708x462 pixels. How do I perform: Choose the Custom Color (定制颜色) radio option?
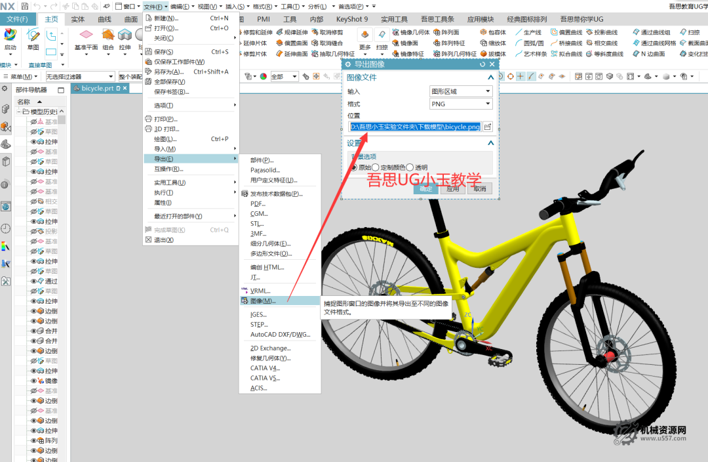[376, 167]
